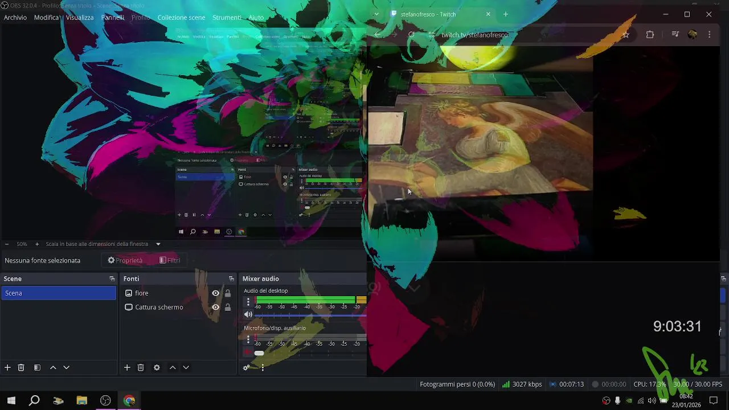Open source properties gear in Fonti panel toolbar
729x410 pixels.
157,368
